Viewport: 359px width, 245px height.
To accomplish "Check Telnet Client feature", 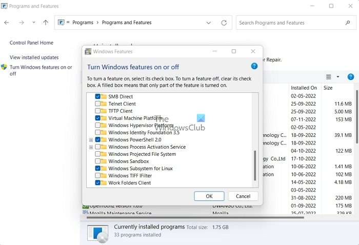I will pyautogui.click(x=98, y=104).
